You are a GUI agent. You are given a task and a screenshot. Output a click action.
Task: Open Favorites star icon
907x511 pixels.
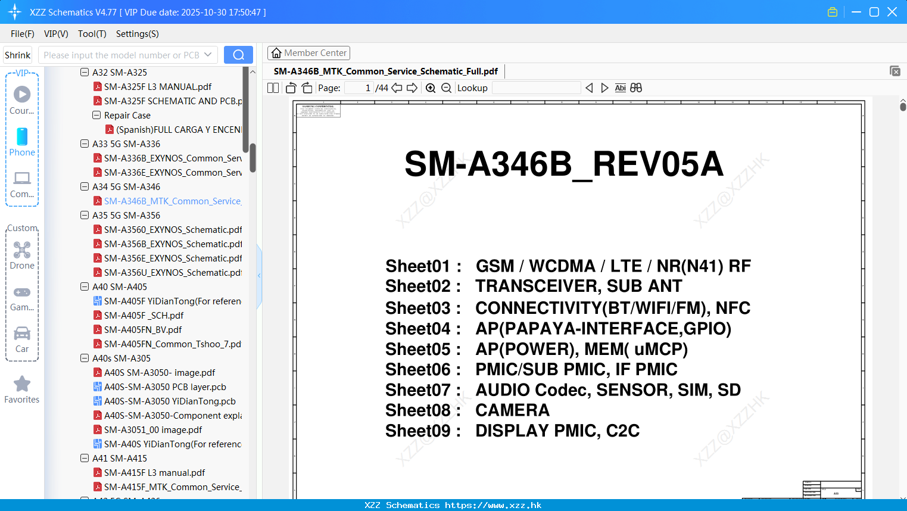click(x=22, y=390)
